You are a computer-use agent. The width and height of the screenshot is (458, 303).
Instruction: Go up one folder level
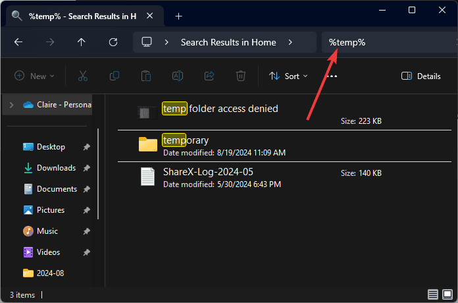[81, 41]
